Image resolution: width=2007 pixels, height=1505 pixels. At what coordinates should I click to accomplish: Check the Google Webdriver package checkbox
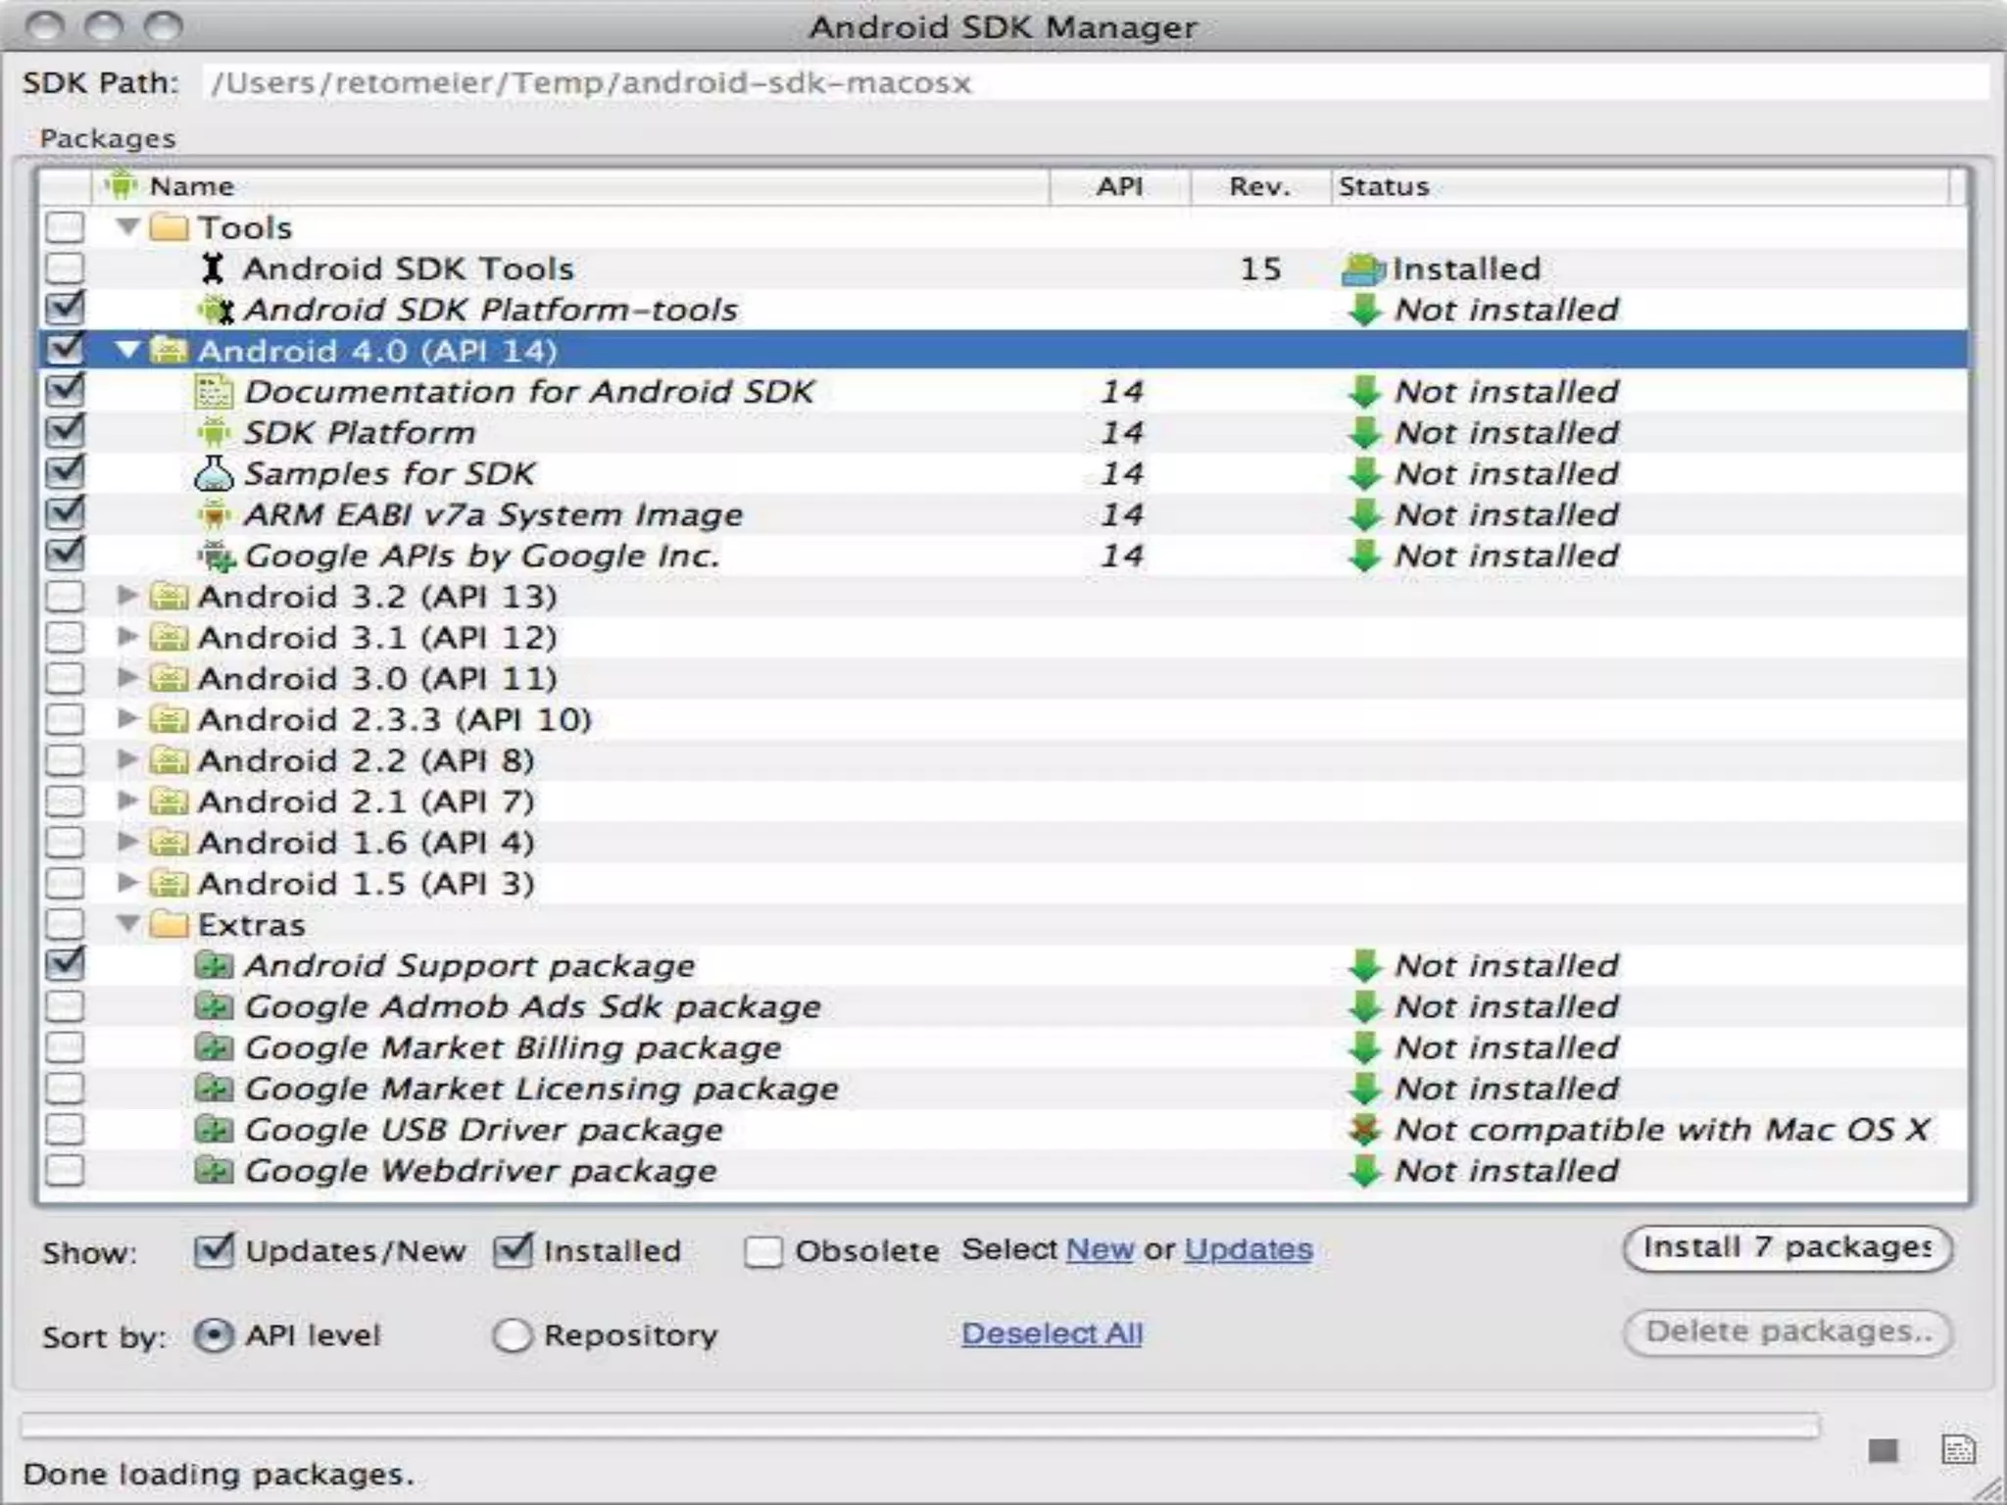click(x=65, y=1171)
